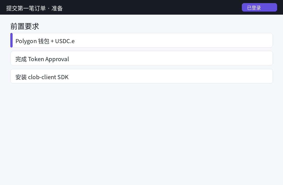This screenshot has height=185, width=283.
Task: Click empty right side of Polygon card
Action: (181, 40)
